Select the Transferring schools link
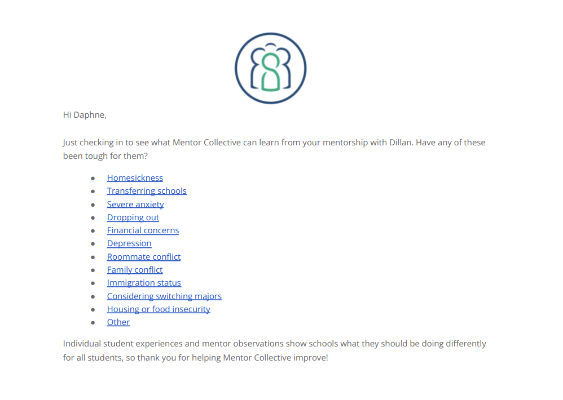The image size is (563, 400). click(147, 191)
